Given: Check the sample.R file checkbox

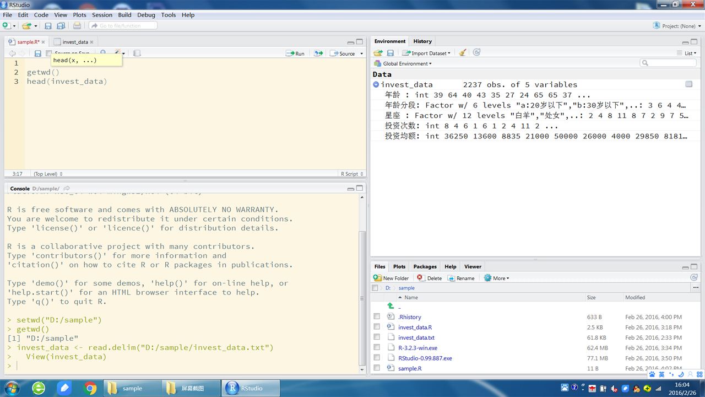Looking at the screenshot, I should tap(377, 368).
